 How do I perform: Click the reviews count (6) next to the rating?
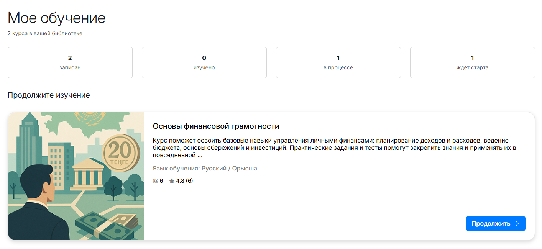pyautogui.click(x=191, y=180)
